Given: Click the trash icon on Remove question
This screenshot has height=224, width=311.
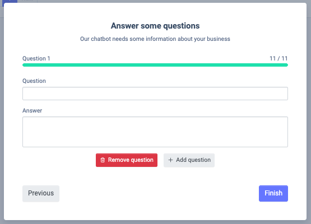Looking at the screenshot, I should click(x=103, y=160).
